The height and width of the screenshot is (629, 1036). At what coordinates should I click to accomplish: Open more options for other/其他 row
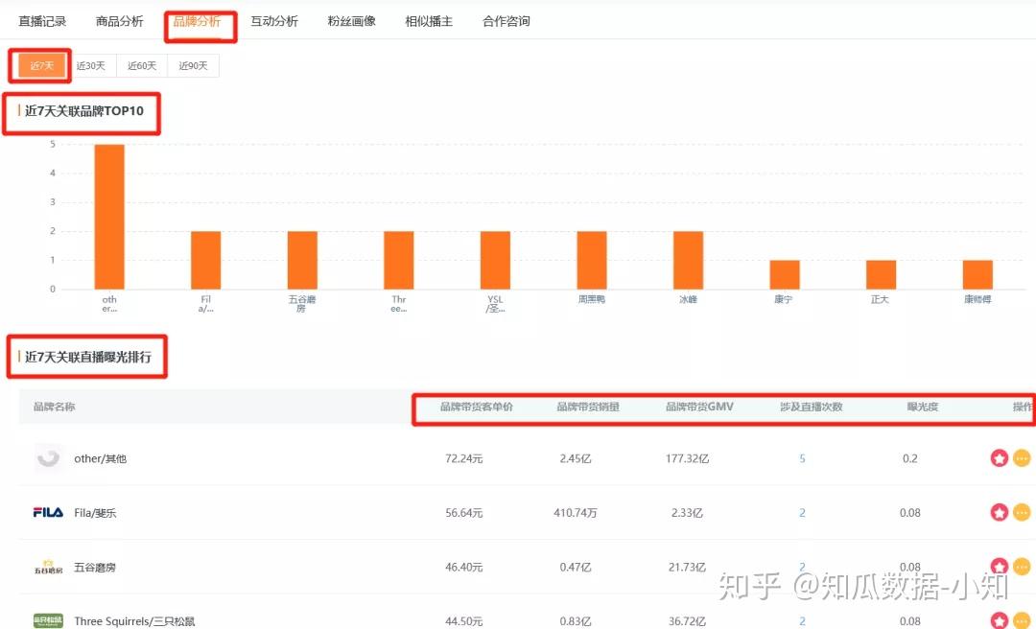(x=1022, y=458)
